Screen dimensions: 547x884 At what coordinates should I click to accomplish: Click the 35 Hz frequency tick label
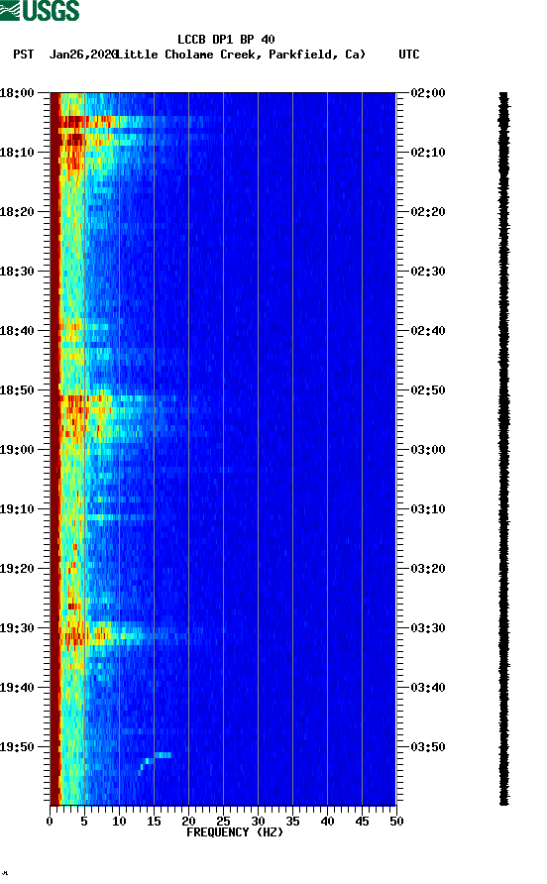tap(292, 822)
